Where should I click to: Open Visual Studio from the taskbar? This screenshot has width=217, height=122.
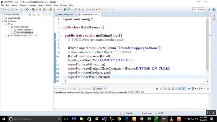104,119
